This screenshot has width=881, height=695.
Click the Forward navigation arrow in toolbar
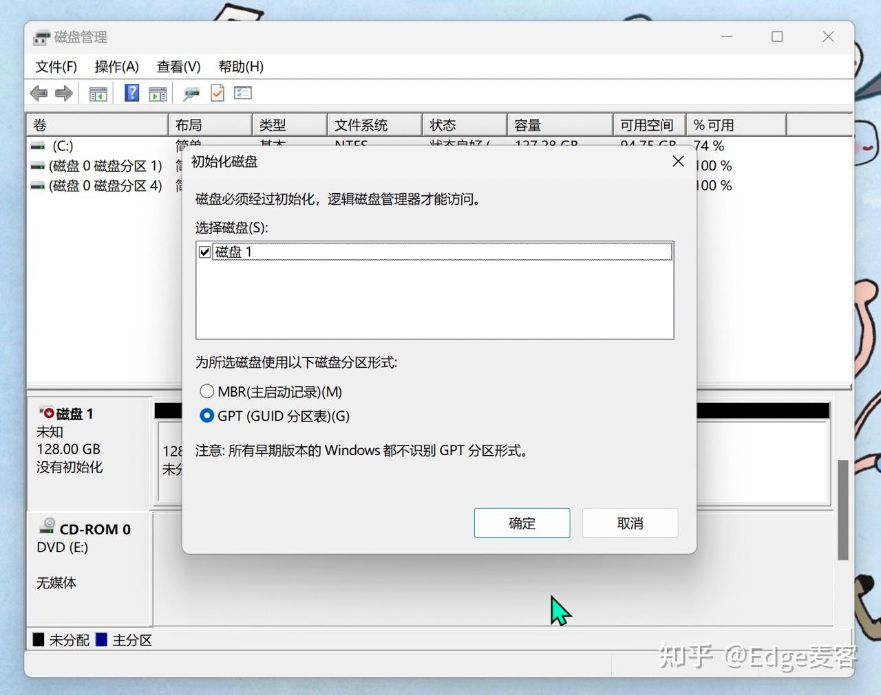(64, 93)
